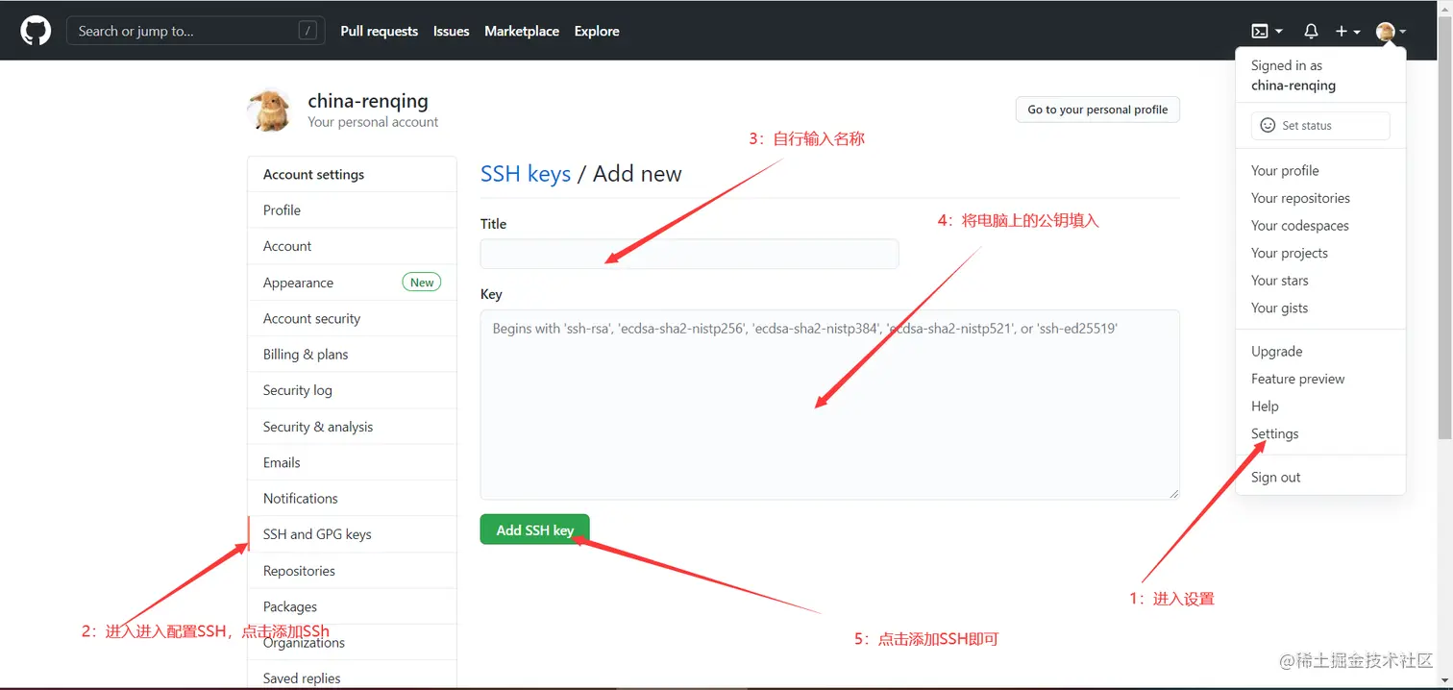Click the SSH keys breadcrumb link
This screenshot has height=690, width=1453.
(x=526, y=174)
